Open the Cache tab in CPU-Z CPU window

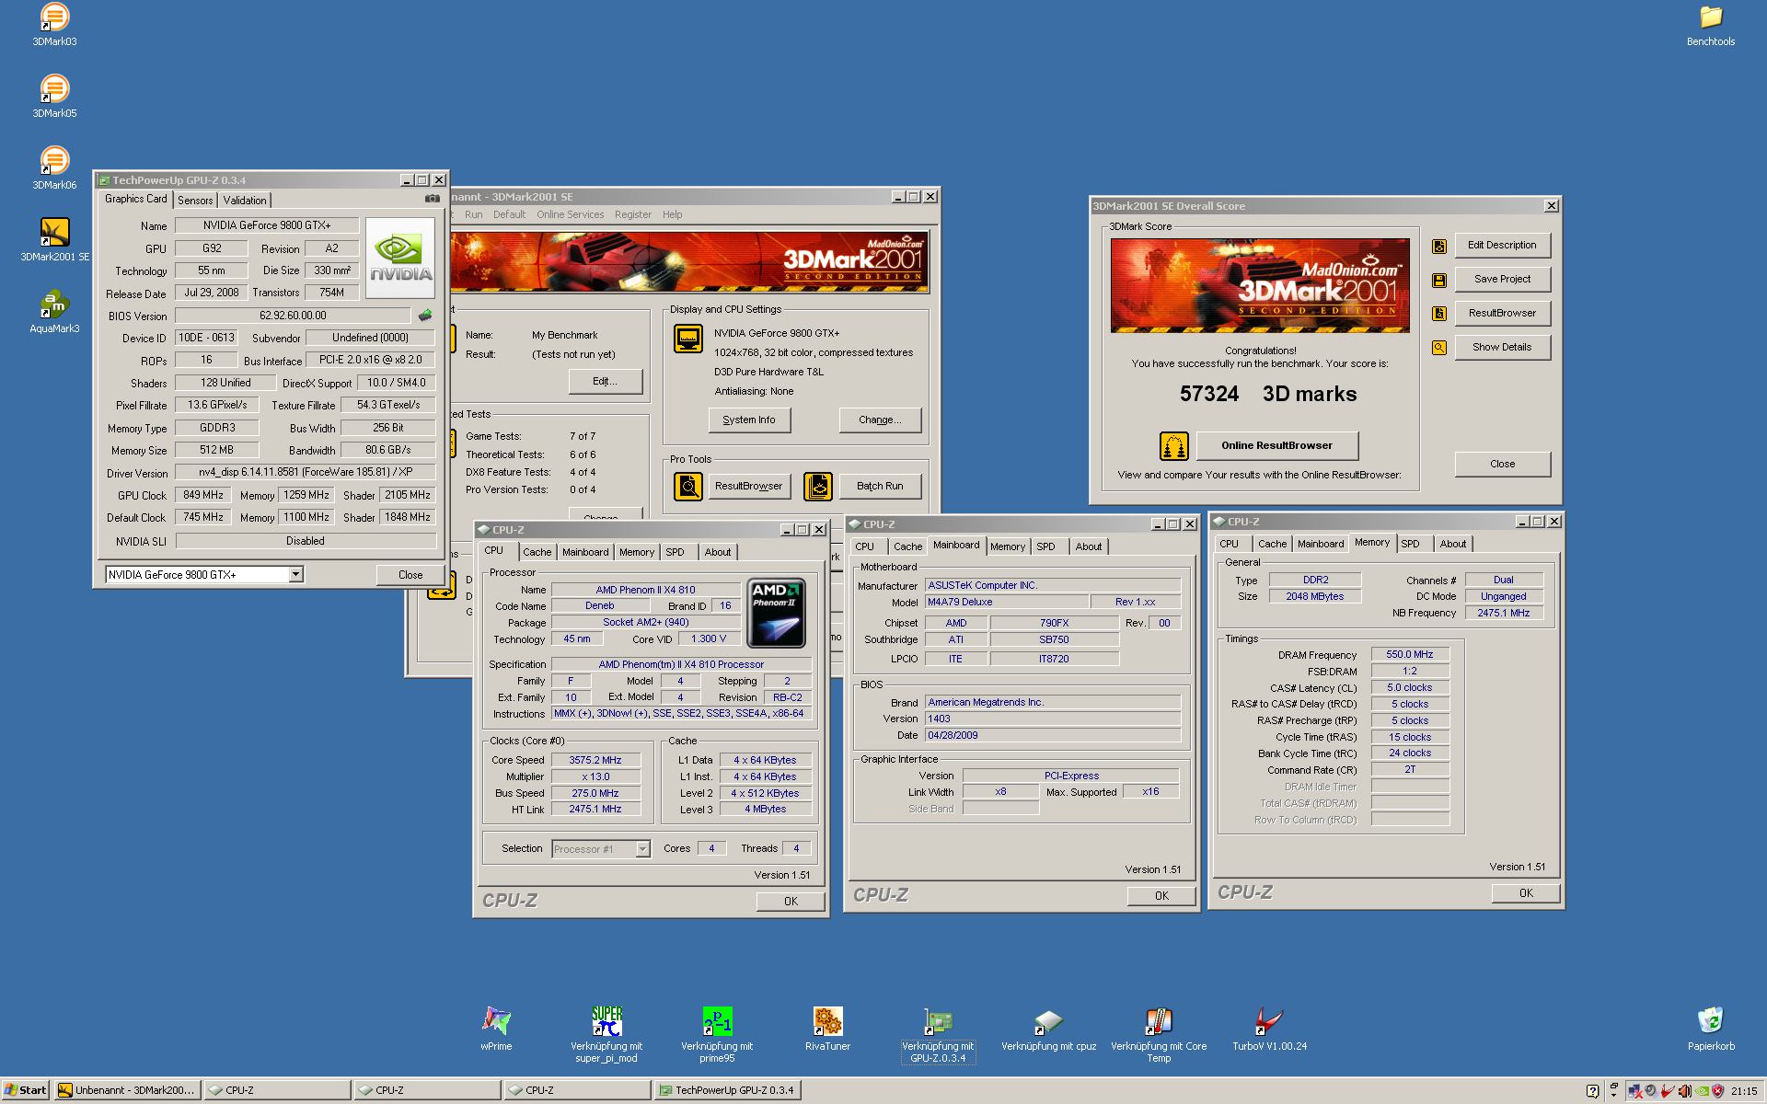[x=537, y=552]
